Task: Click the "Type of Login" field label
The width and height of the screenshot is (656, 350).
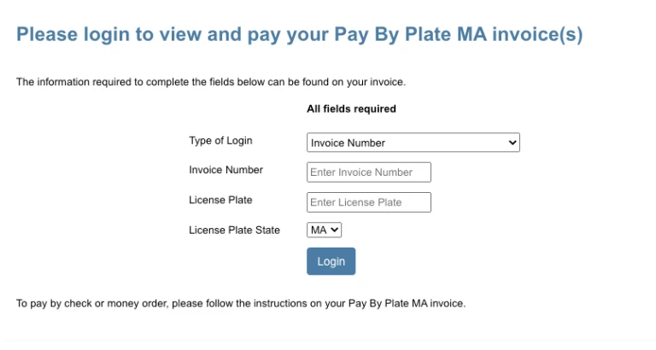Action: coord(220,141)
